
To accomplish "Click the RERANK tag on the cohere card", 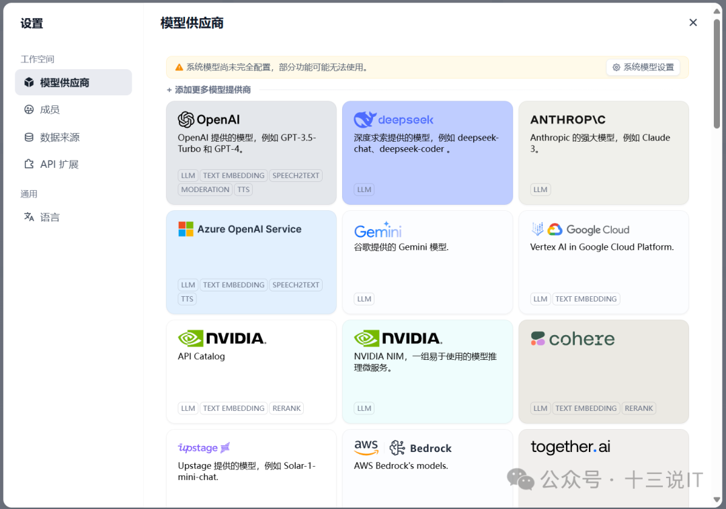I will (x=639, y=408).
